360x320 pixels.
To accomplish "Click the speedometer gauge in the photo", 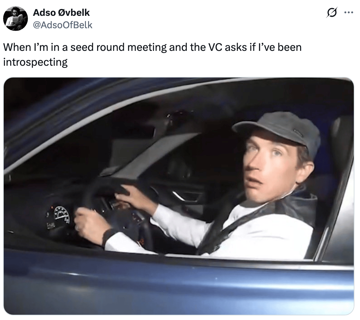I will point(61,215).
